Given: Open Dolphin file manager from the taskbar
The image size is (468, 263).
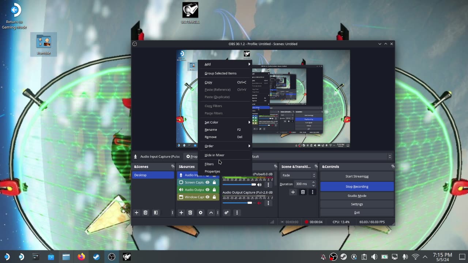Looking at the screenshot, I should (66, 257).
